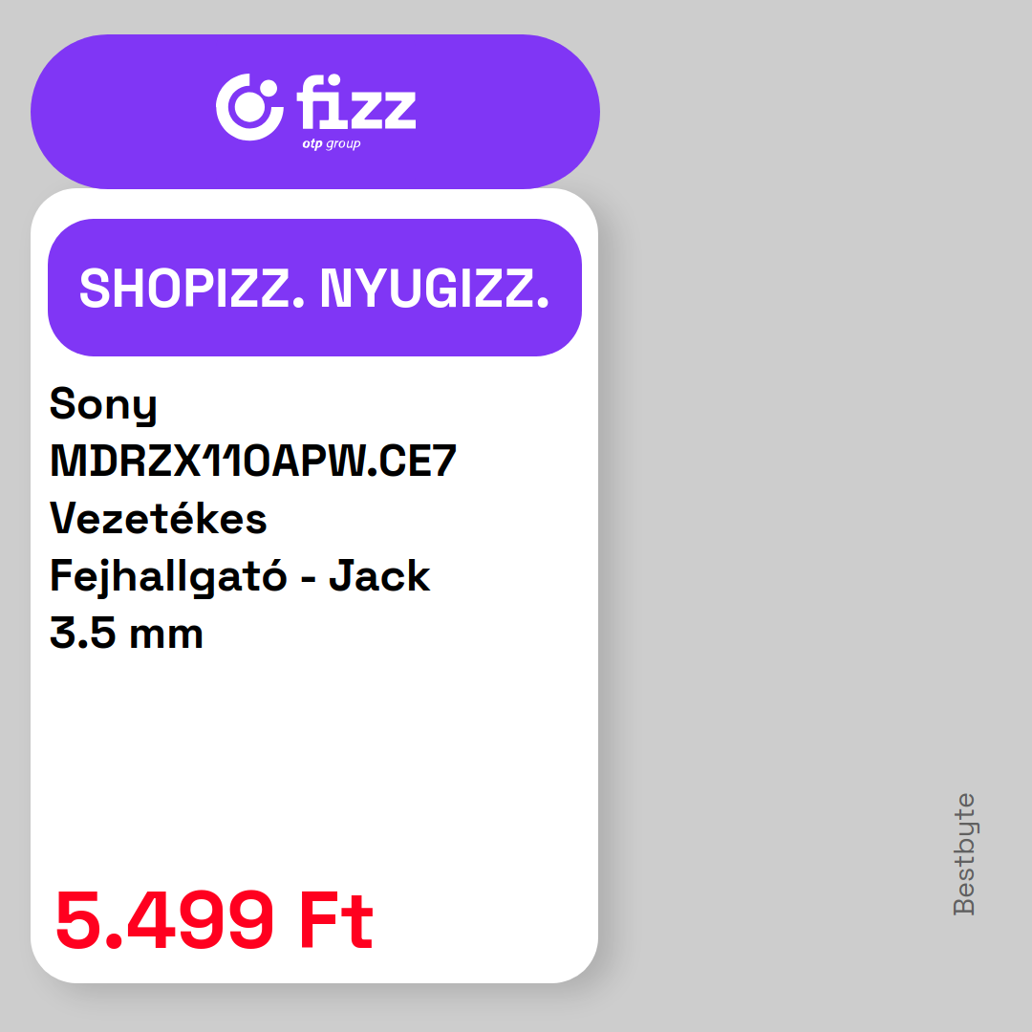1032x1032 pixels.
Task: Click the small dot of the fizz logo
Action: click(x=269, y=89)
